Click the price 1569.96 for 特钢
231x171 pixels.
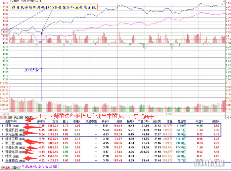point(53,156)
